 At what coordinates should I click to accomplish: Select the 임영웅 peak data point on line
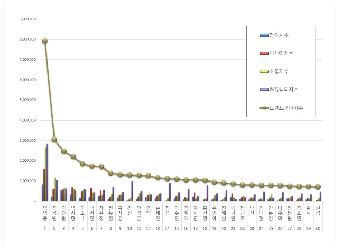coord(45,41)
